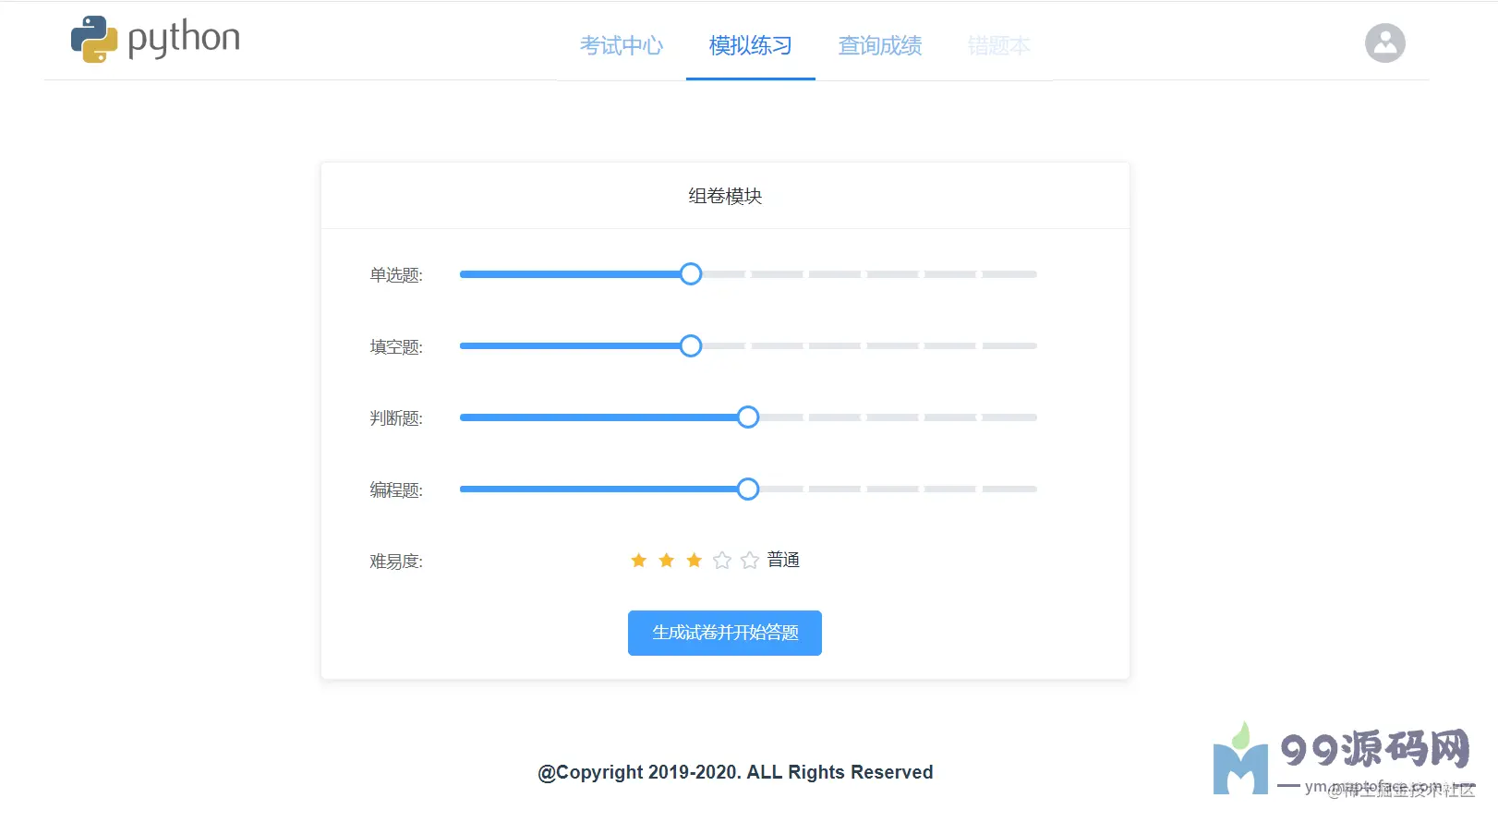Select the second difficulty star
The height and width of the screenshot is (822, 1498).
(x=666, y=561)
